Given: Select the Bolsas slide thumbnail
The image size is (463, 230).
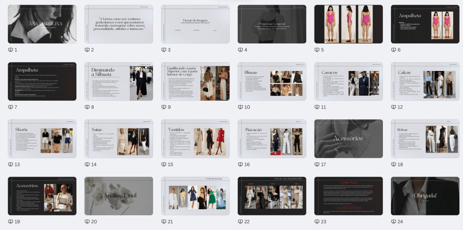Looking at the screenshot, I should pyautogui.click(x=425, y=139).
